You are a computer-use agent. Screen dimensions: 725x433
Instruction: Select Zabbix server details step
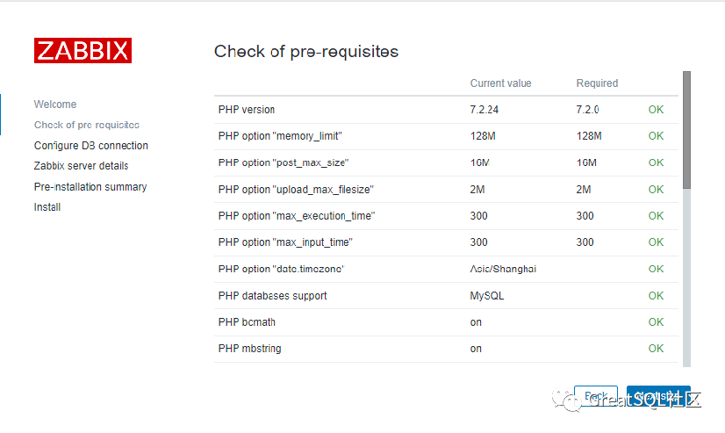[x=81, y=166]
